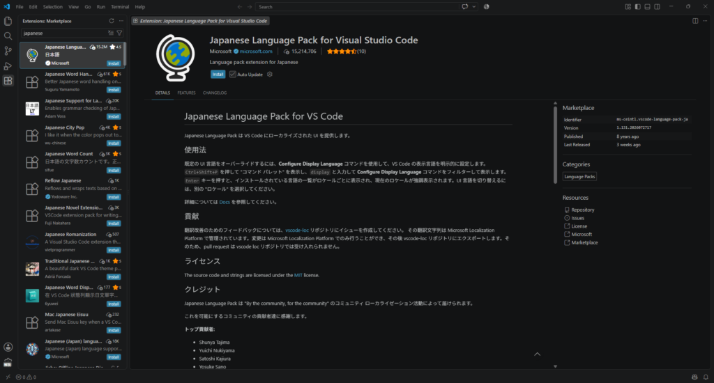Open the File menu
Screen dimensions: 714x383
pyautogui.click(x=20, y=7)
